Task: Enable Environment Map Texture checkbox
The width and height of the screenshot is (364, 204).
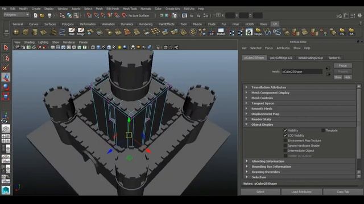Action: [x=286, y=141]
